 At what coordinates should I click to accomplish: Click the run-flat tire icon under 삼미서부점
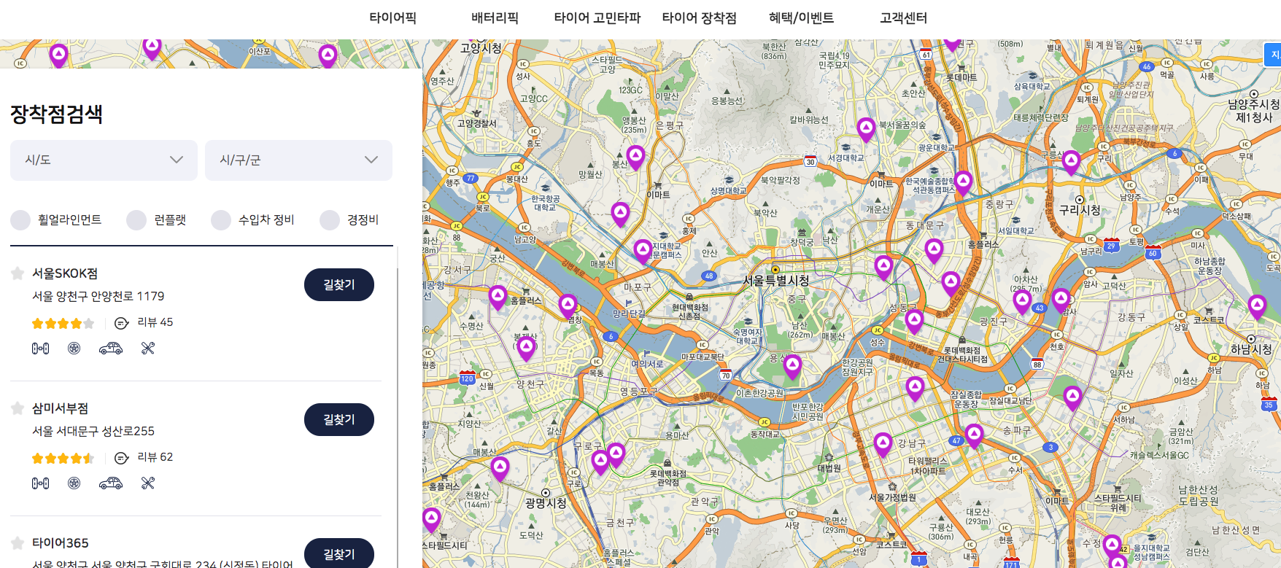pyautogui.click(x=74, y=483)
